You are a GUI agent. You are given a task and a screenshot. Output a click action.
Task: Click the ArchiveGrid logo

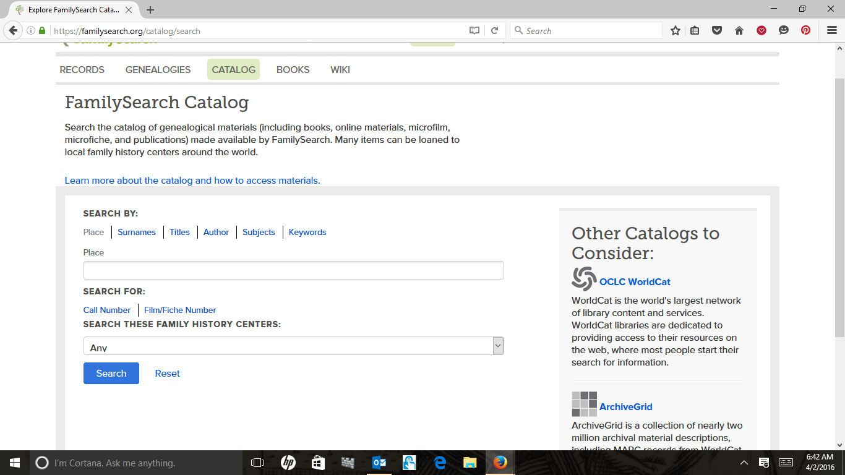584,404
